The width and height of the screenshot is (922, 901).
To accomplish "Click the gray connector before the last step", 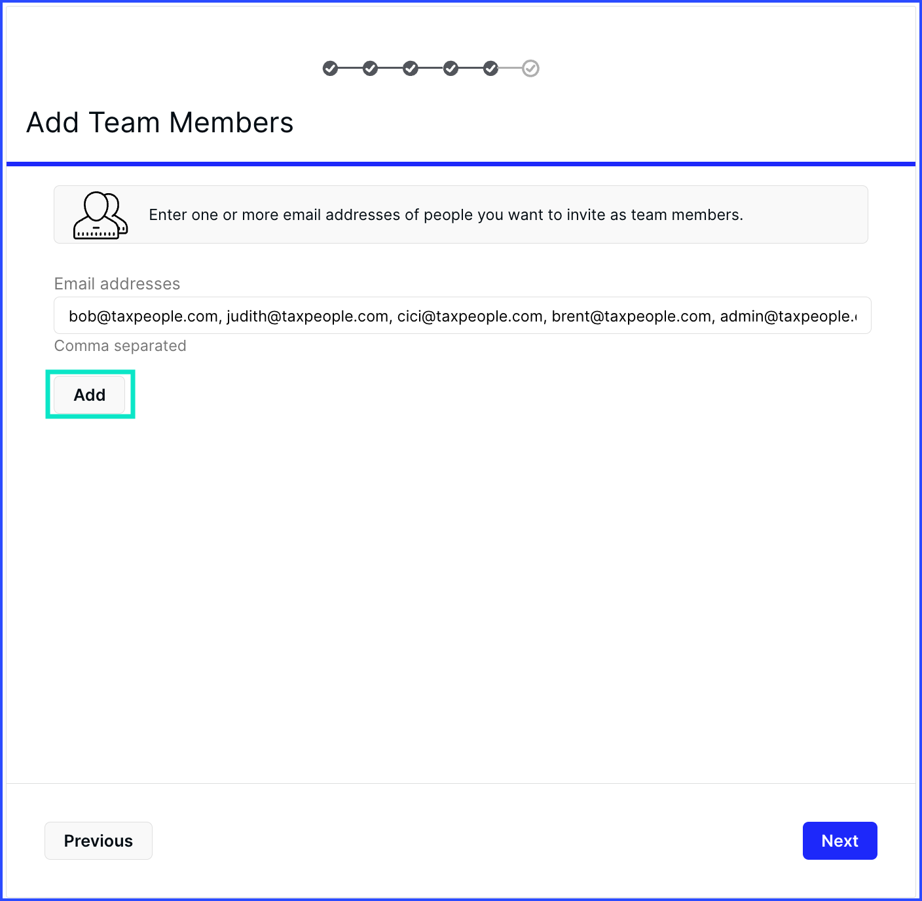I will pos(510,68).
